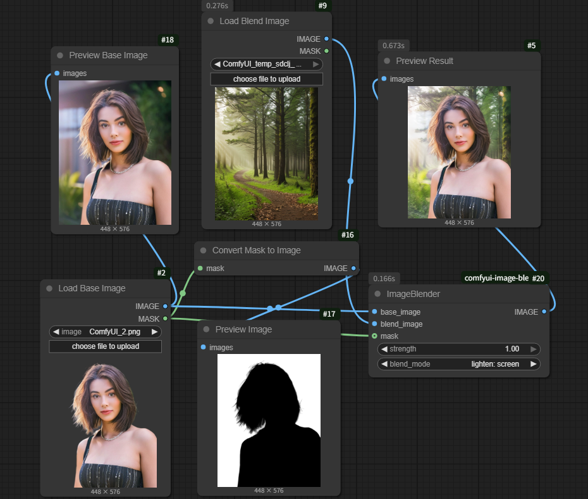
Task: Click the ImageBlender IMAGE output port
Action: pos(544,312)
